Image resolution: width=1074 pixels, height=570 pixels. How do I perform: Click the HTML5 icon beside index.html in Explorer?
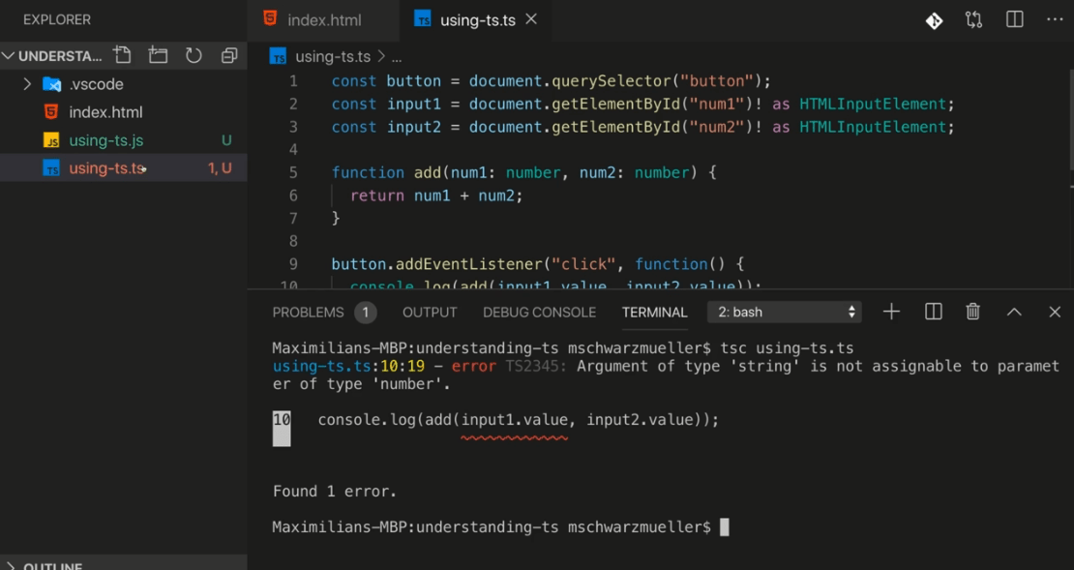(51, 111)
